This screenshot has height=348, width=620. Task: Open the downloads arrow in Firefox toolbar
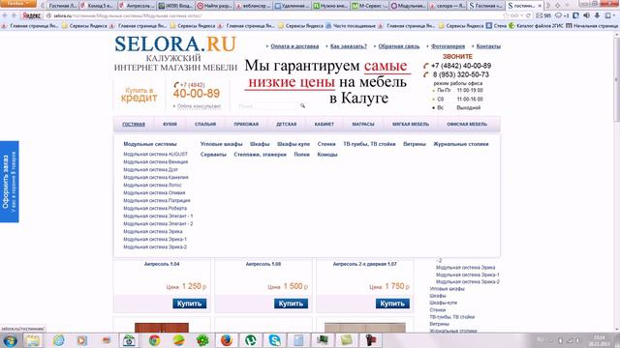tap(597, 15)
